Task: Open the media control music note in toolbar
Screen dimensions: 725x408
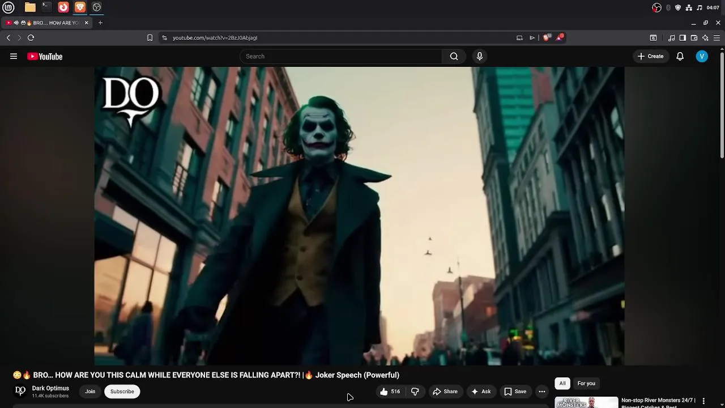Action: point(671,38)
